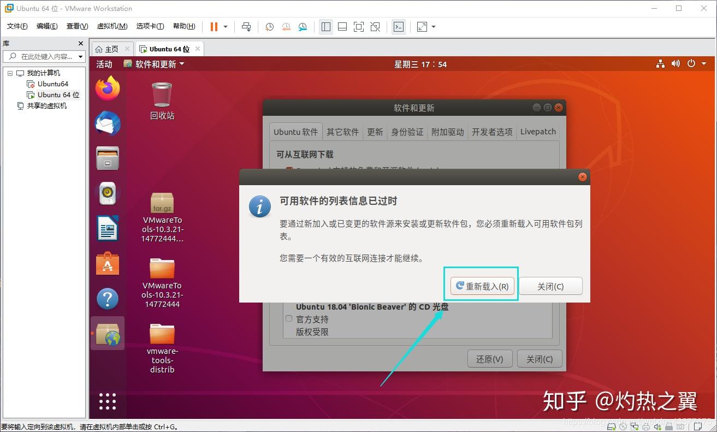Screen dimensions: 717x432
Task: Click the Unity mode toolbar icon
Action: pyautogui.click(x=375, y=27)
